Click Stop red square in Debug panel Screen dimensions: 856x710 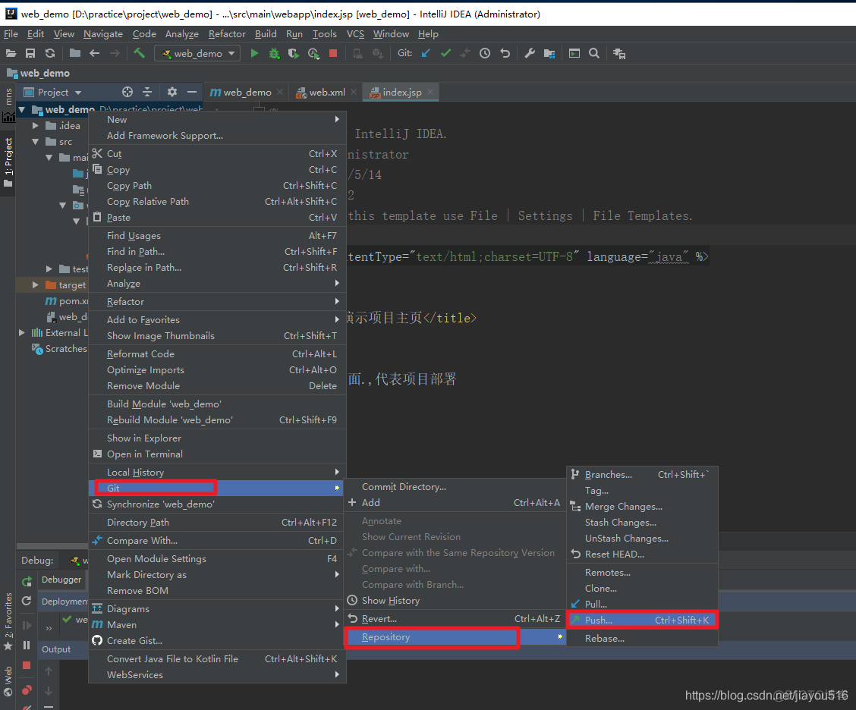click(x=27, y=665)
